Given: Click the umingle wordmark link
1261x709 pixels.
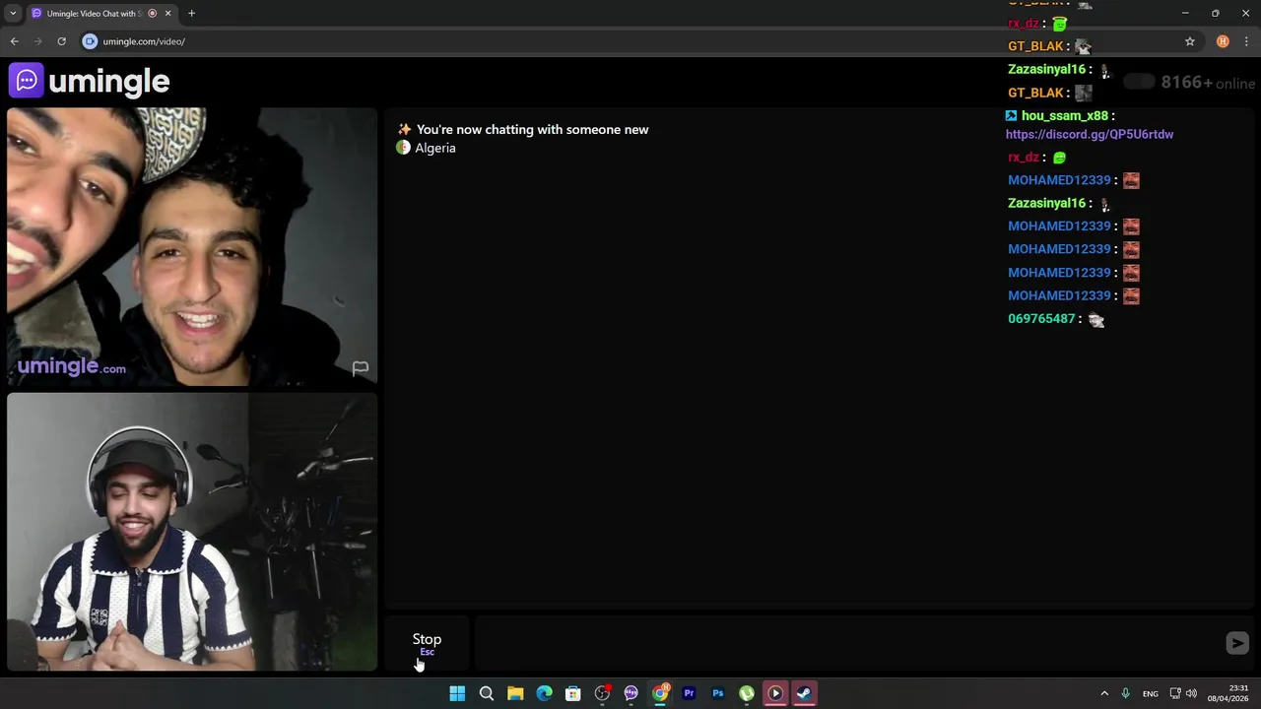Looking at the screenshot, I should coord(108,81).
